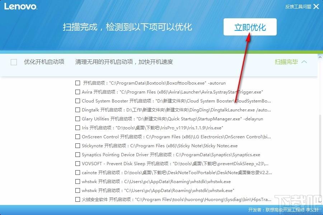This screenshot has height=215, width=323.
Task: Click the Glary Utilities StartupManager.exe text
Action: (x=172, y=119)
